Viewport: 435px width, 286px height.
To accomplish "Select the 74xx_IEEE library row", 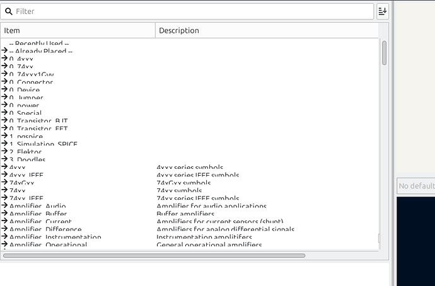I will 26,198.
